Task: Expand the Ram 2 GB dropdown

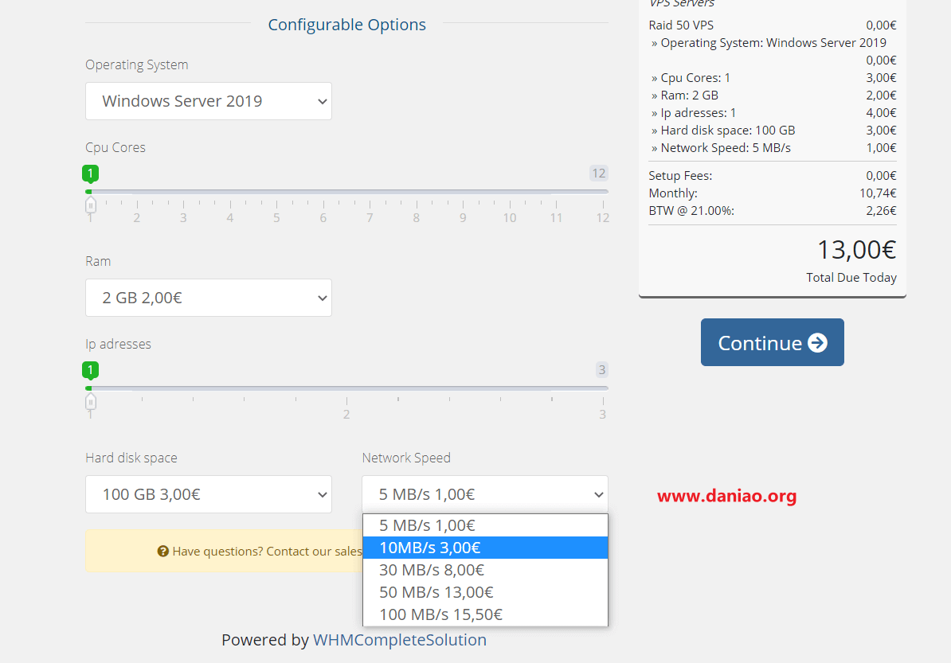Action: (x=209, y=298)
